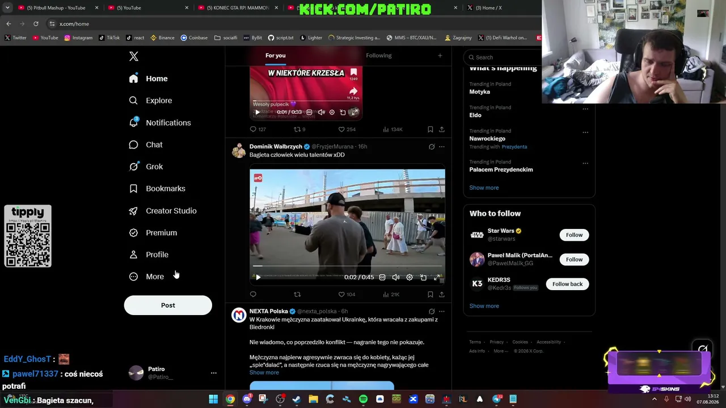Open Spotify from the taskbar
This screenshot has width=726, height=408.
click(364, 399)
